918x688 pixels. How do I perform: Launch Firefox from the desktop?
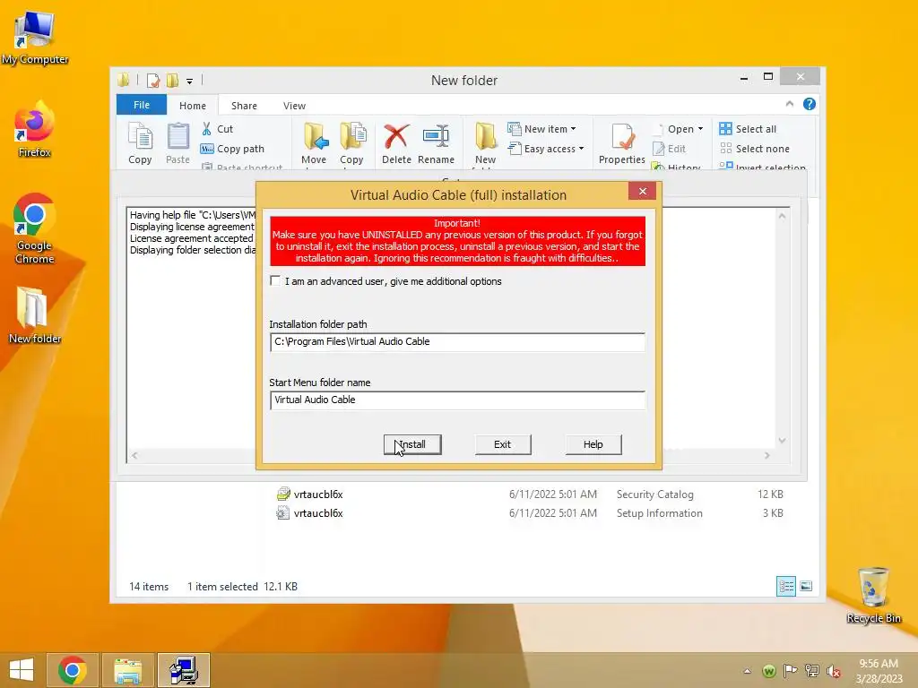[x=35, y=129]
